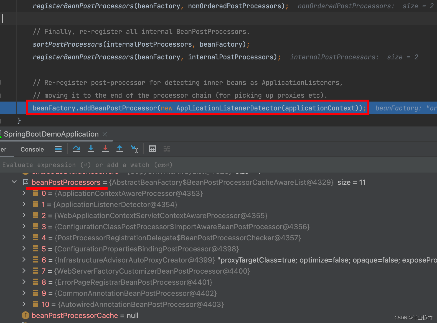The width and height of the screenshot is (437, 323).
Task: Click the Force Step Into red arrow icon
Action: (105, 149)
